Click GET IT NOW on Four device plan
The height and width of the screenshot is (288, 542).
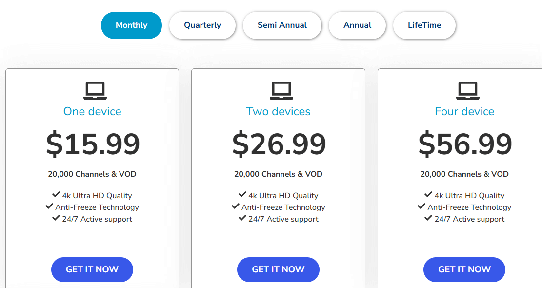[x=464, y=269]
